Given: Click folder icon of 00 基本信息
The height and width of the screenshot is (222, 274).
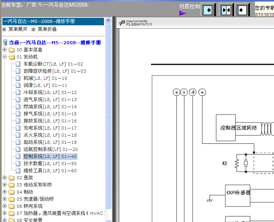Looking at the screenshot, I should pyautogui.click(x=11, y=50).
